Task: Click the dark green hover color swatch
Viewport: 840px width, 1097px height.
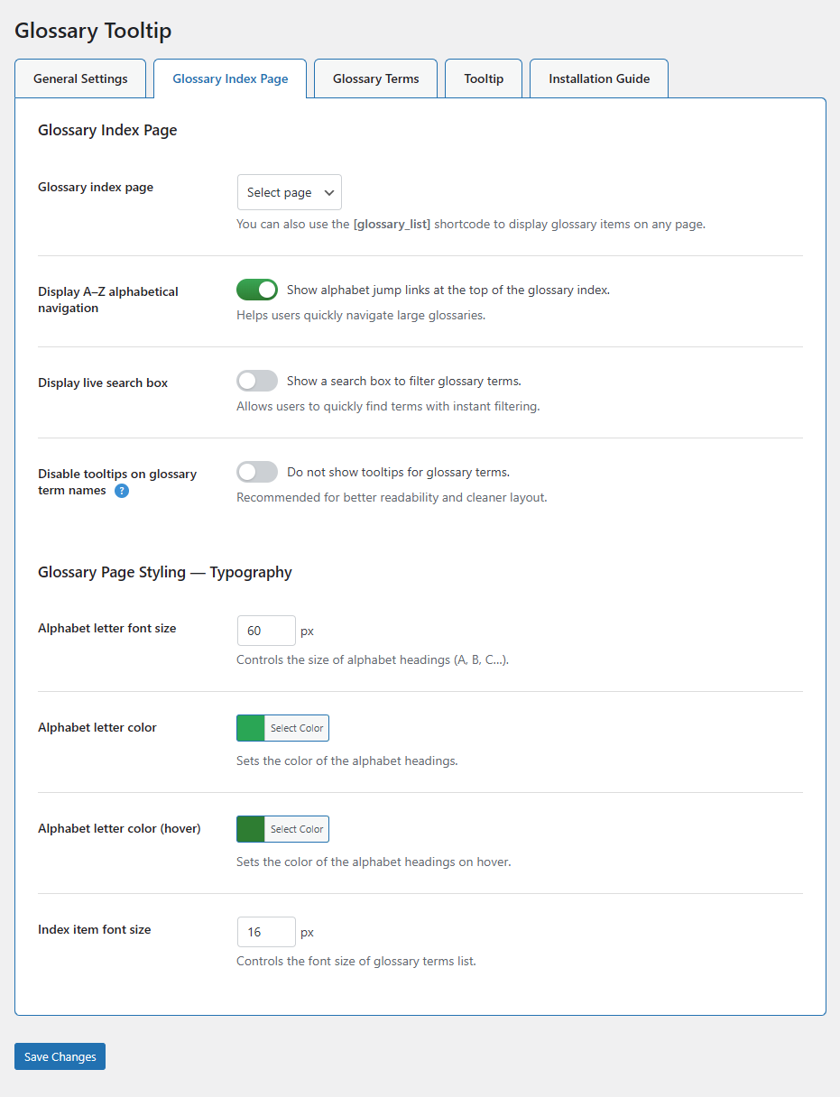Action: (x=251, y=829)
